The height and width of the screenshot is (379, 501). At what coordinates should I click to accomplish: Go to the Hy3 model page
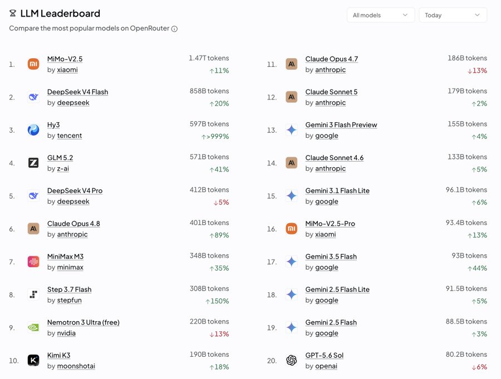(53, 124)
